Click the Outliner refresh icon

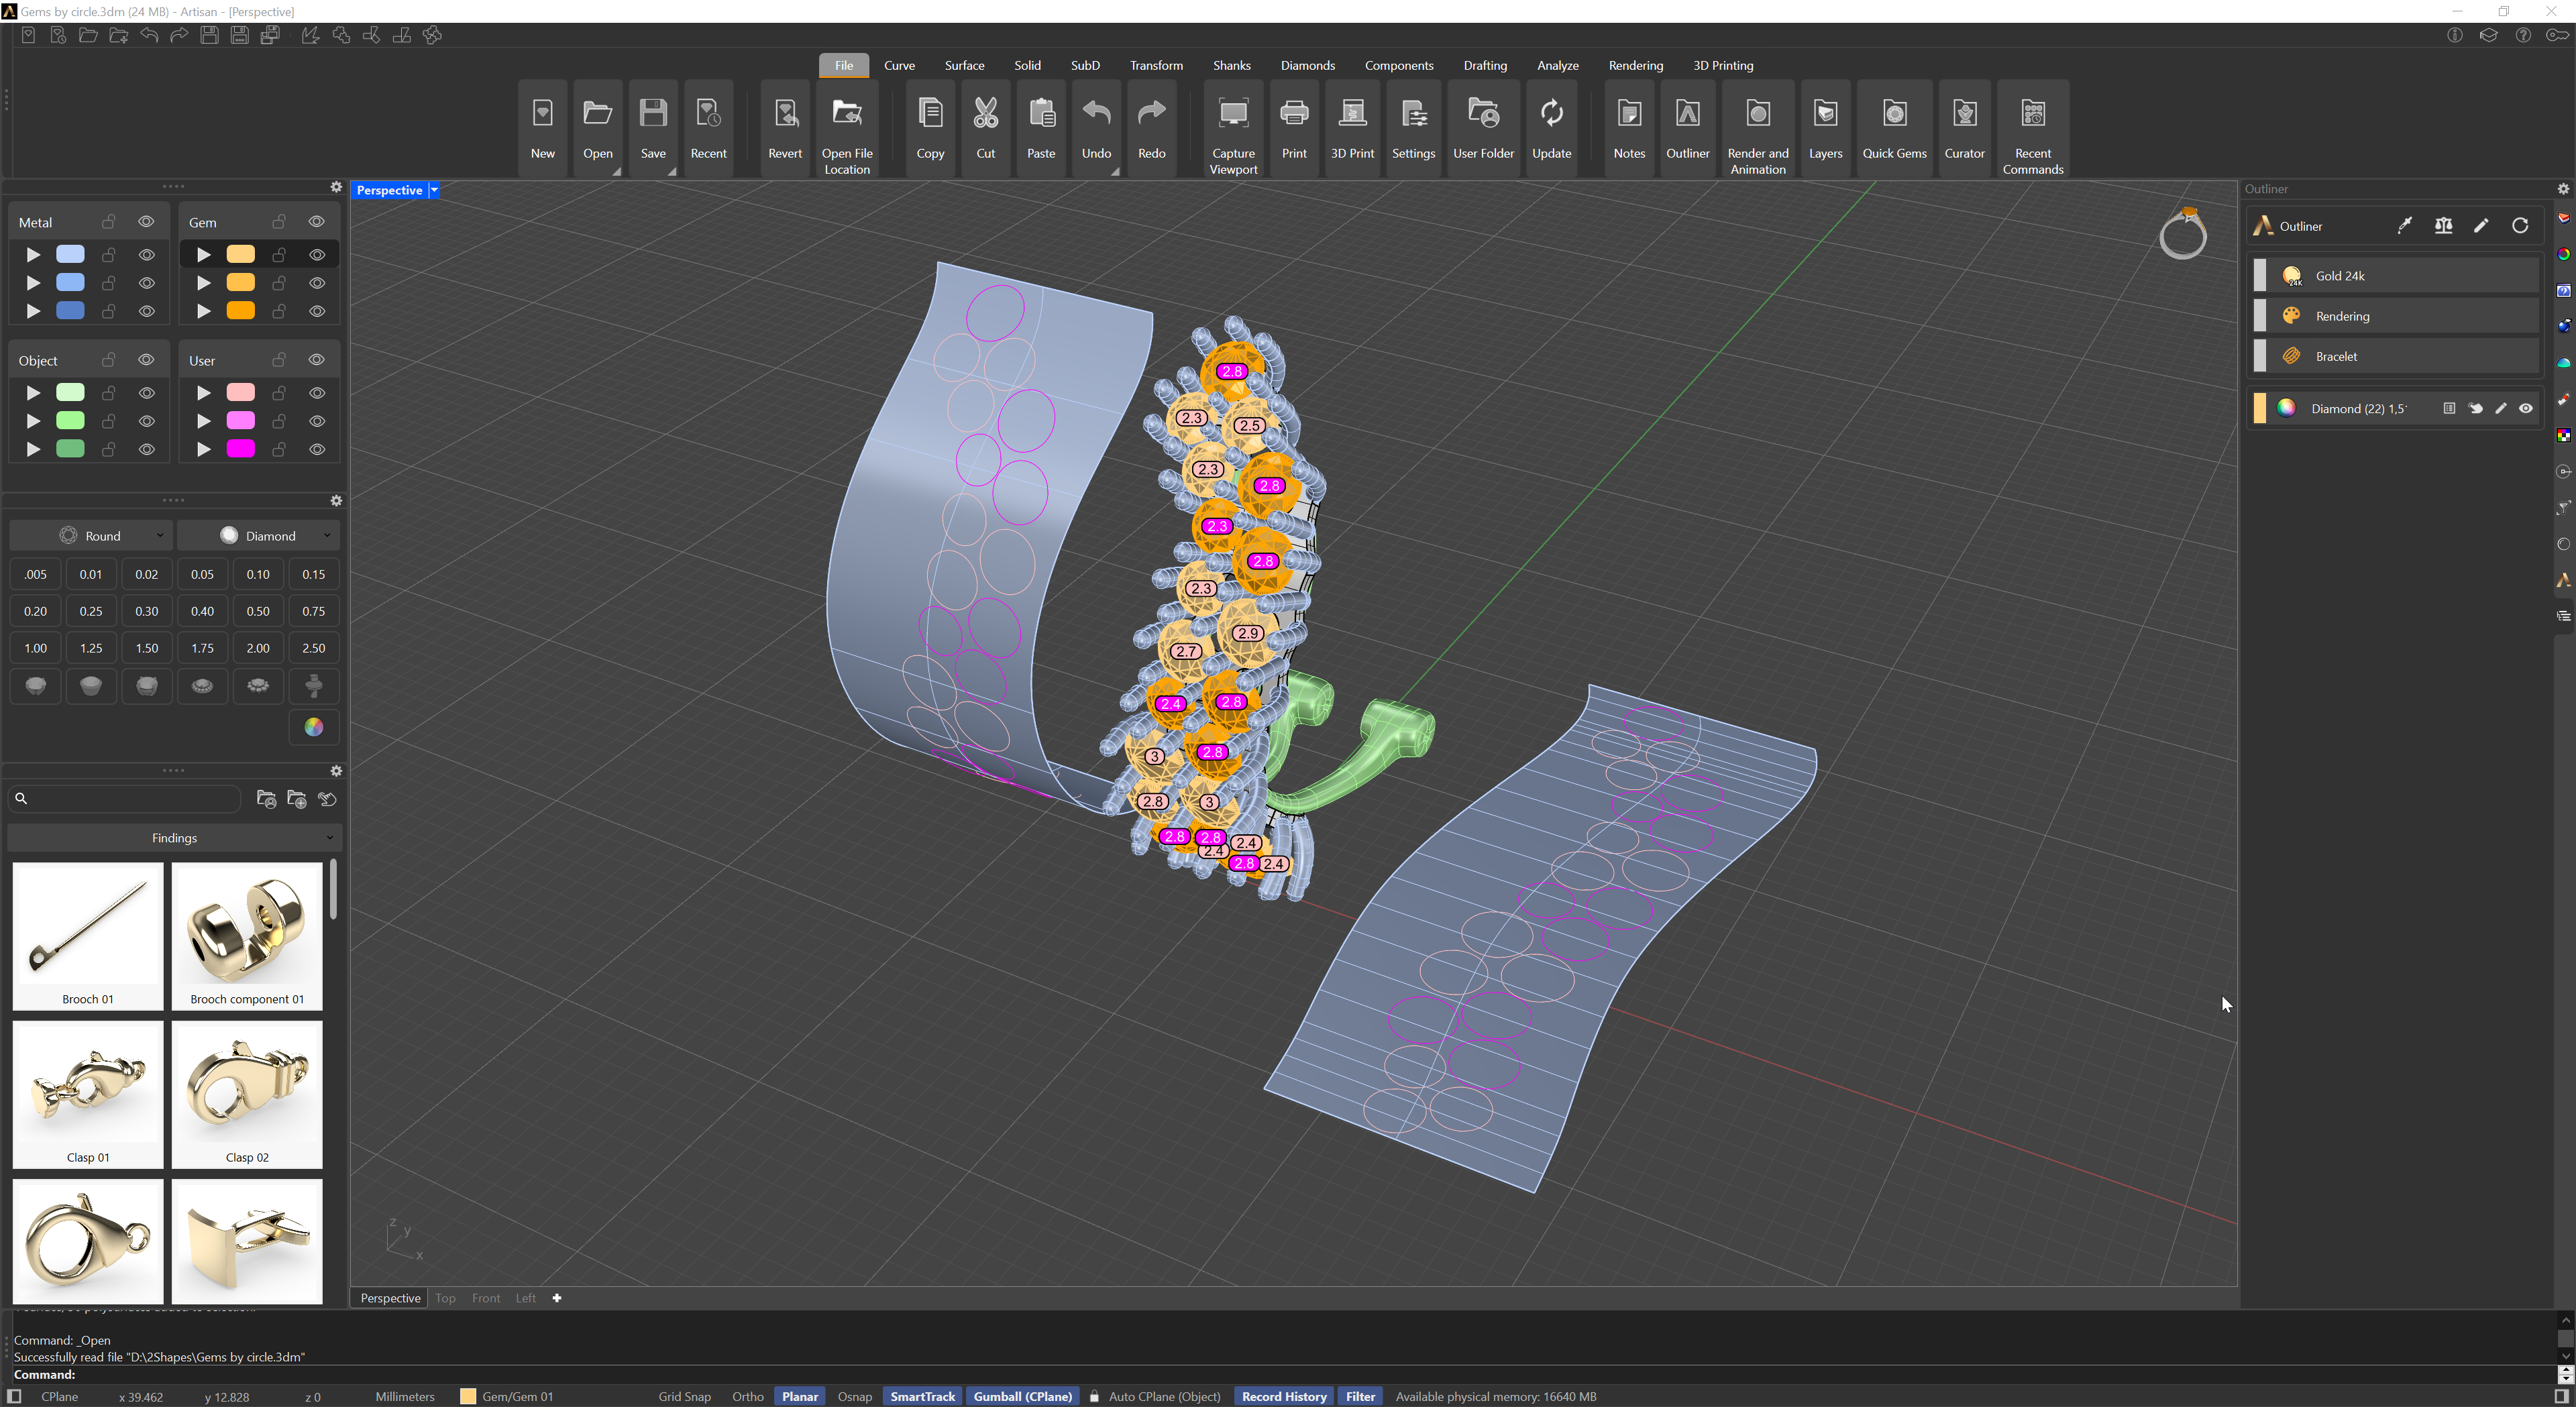(x=2520, y=226)
